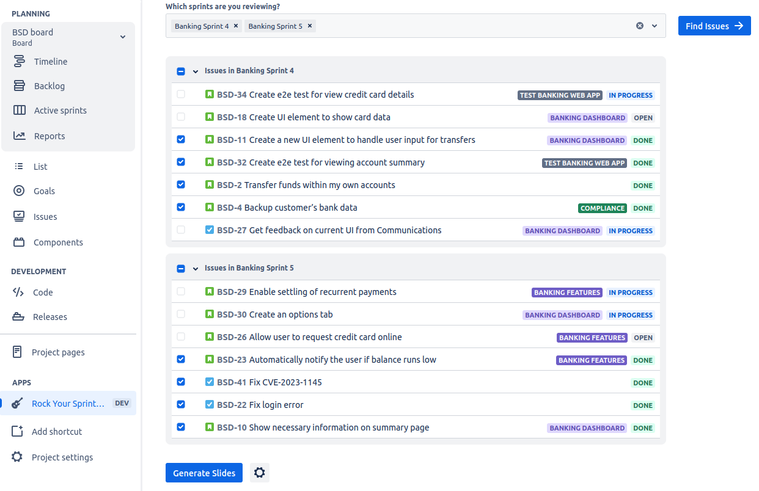Collapse the Issues in Banking Sprint 5 section
Screen dimensions: 759x491
point(196,268)
